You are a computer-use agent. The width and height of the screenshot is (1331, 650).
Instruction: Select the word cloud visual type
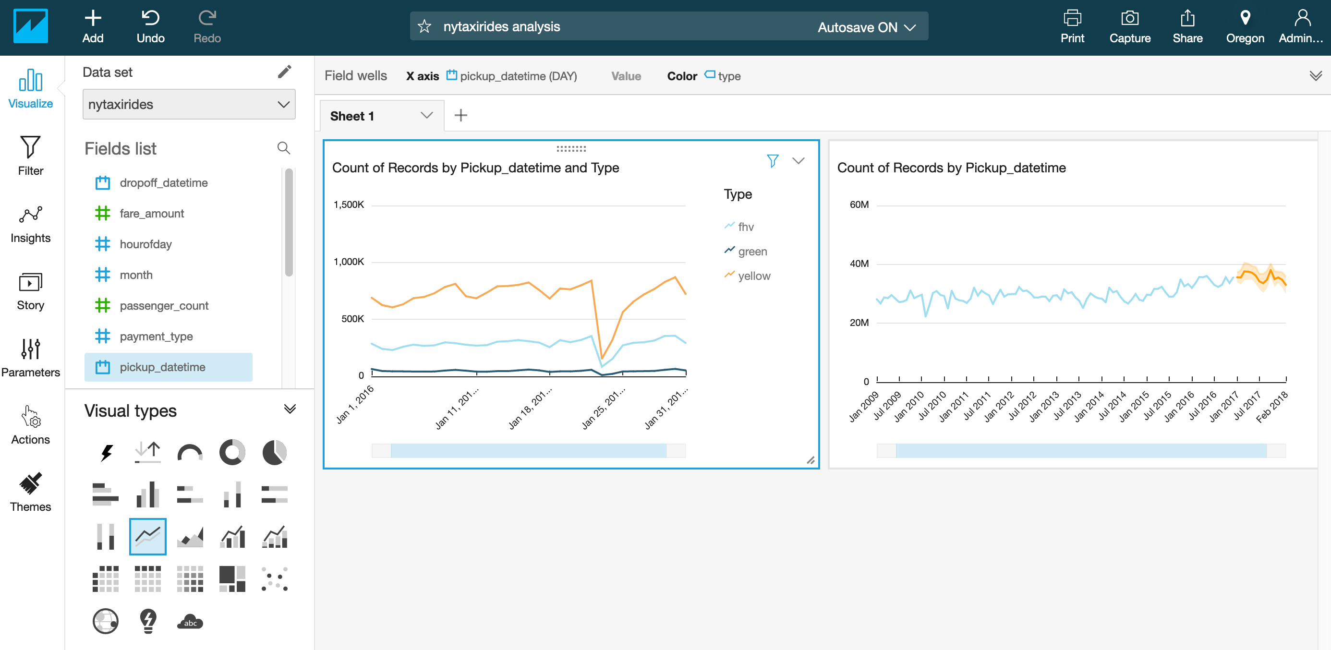190,621
